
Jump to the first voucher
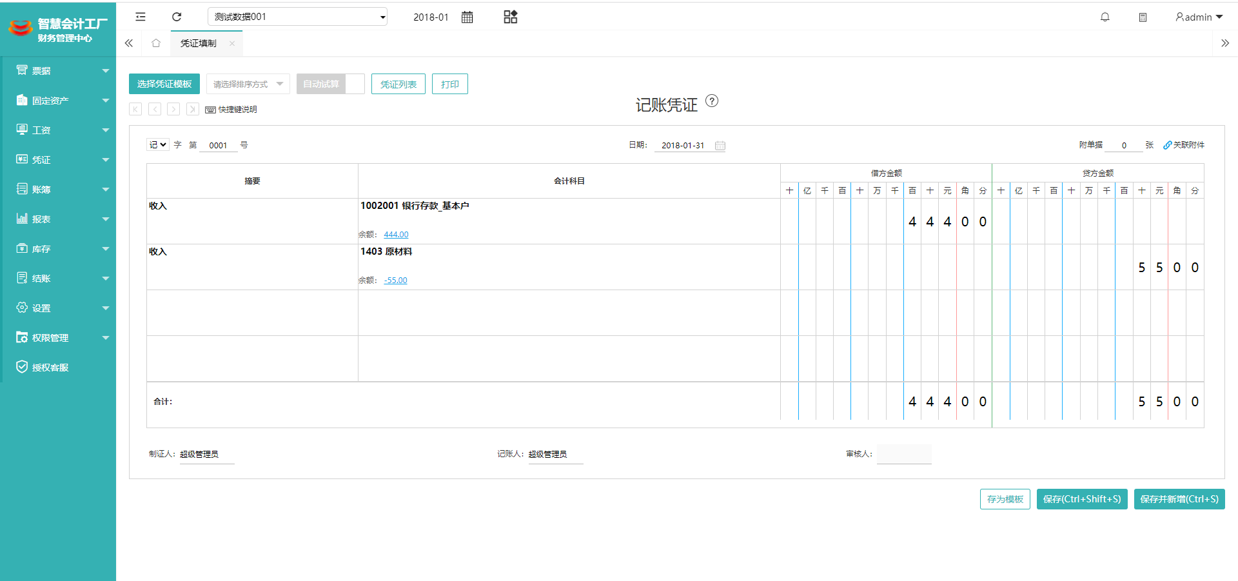tap(135, 109)
